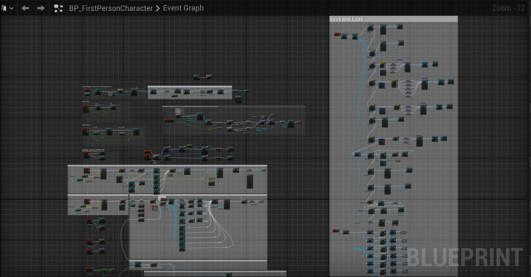Click the blueprint graph icon beside the breadcrumb

coord(58,8)
